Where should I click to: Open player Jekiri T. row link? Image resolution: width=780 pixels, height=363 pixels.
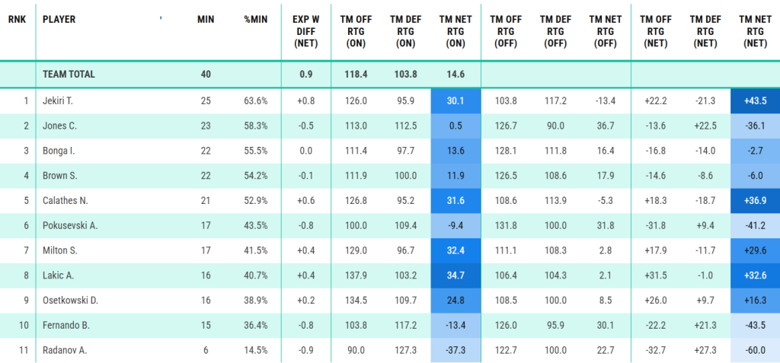pyautogui.click(x=59, y=100)
